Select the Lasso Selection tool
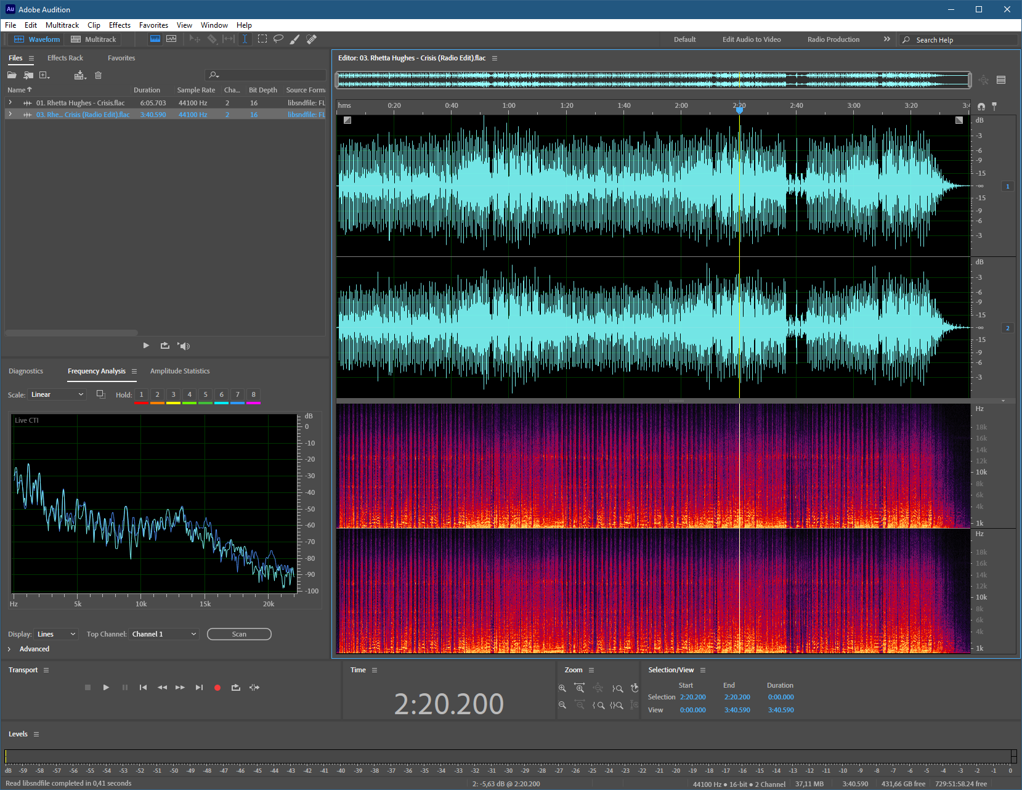Screen dimensions: 1022x790 click(x=278, y=39)
